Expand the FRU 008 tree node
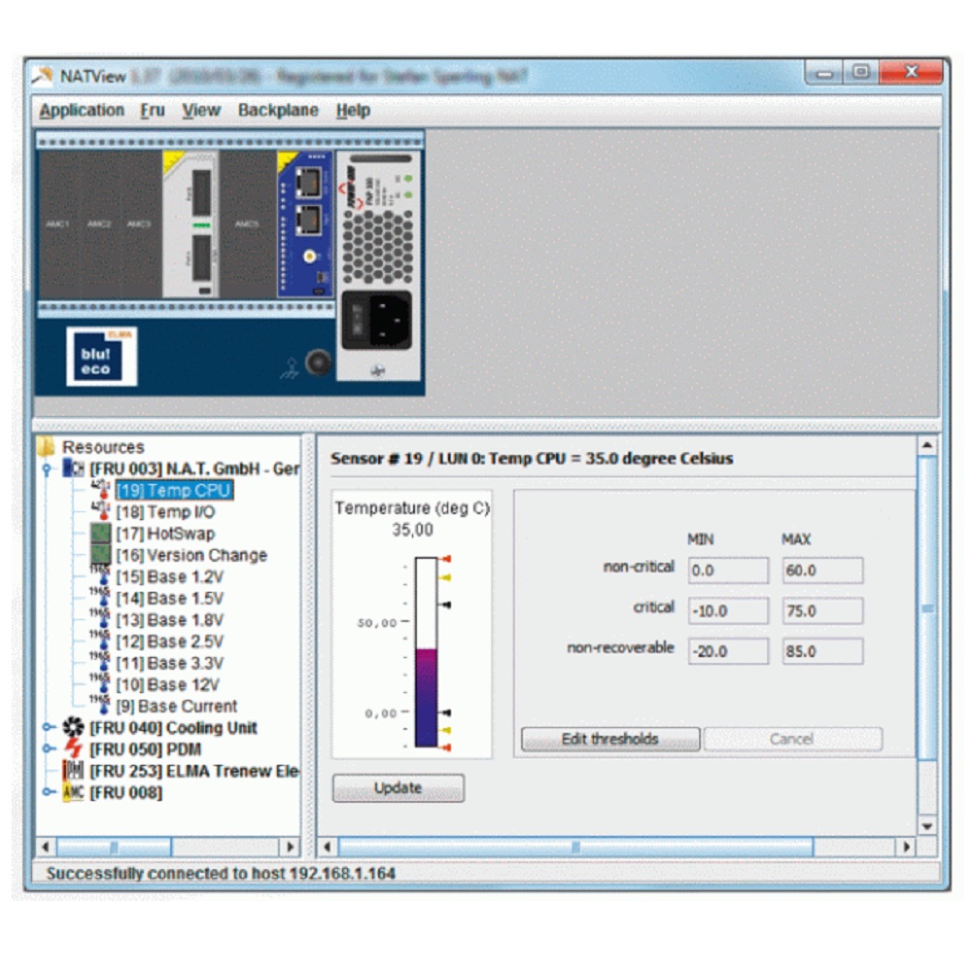The height and width of the screenshot is (972, 972). click(48, 792)
